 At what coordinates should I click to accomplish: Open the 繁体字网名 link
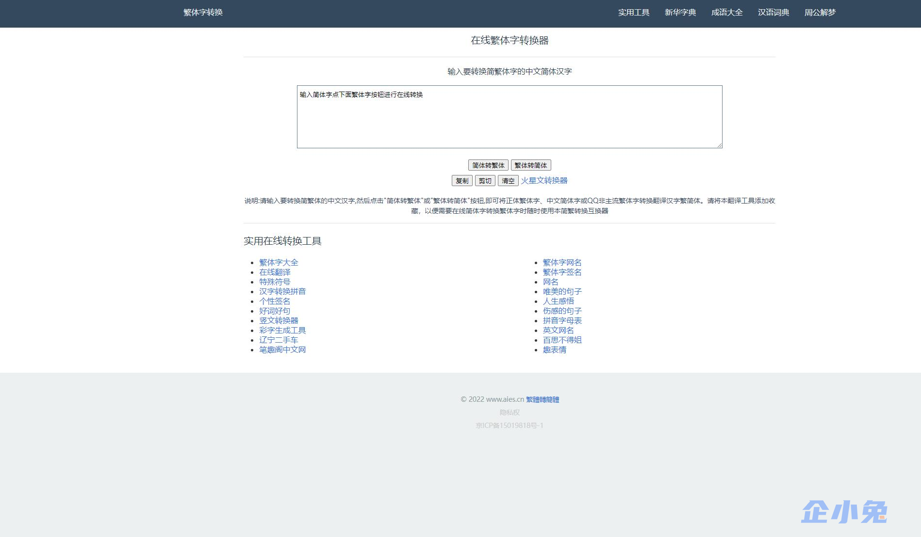(x=562, y=262)
